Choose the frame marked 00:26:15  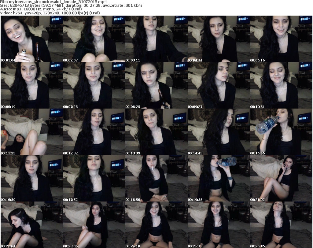(281, 225)
